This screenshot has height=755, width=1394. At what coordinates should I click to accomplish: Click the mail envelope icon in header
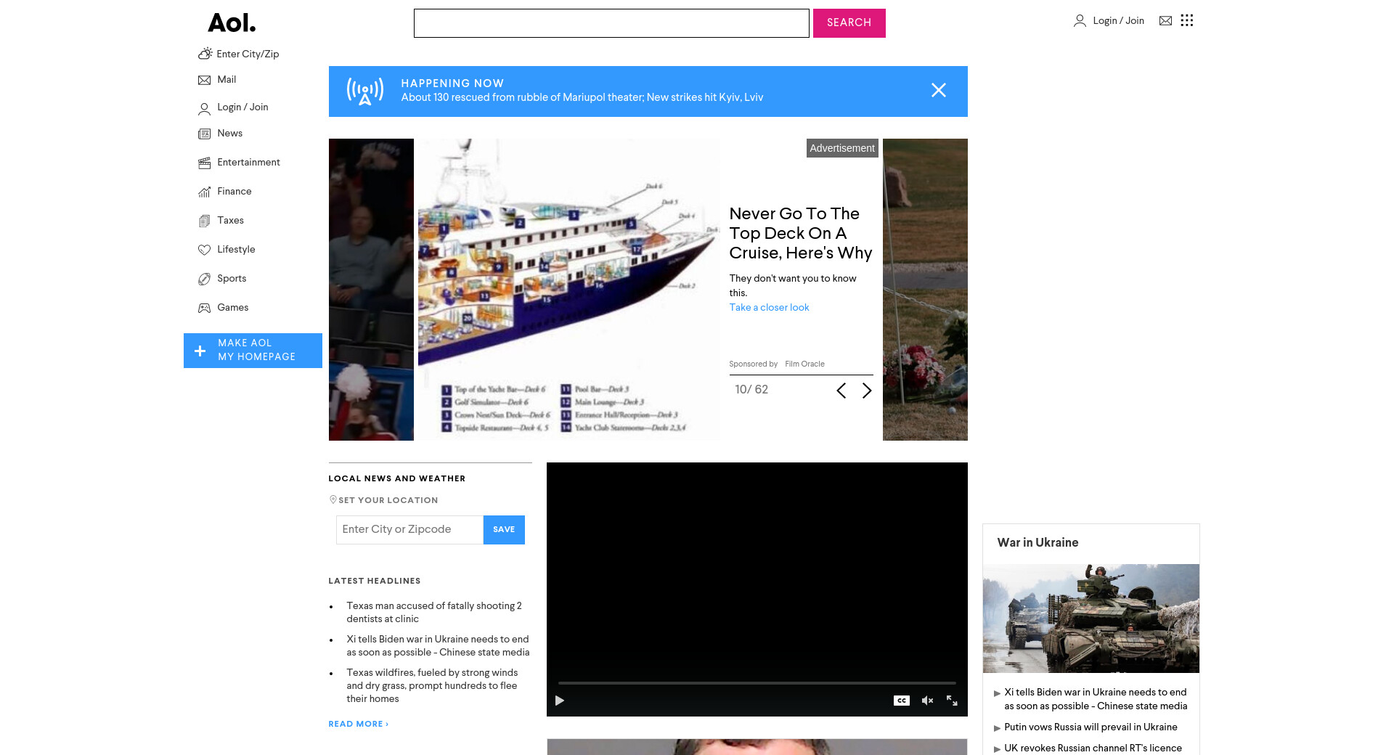(1165, 20)
